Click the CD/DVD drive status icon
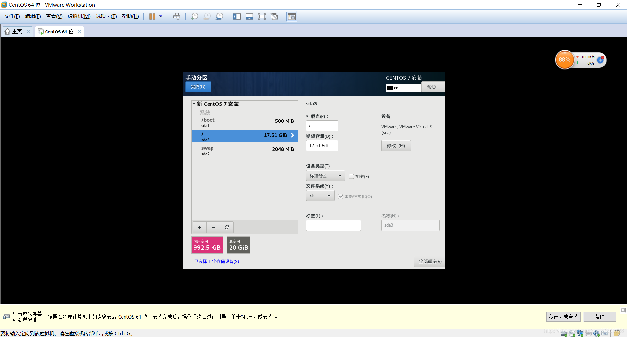Image resolution: width=627 pixels, height=337 pixels. (x=572, y=333)
